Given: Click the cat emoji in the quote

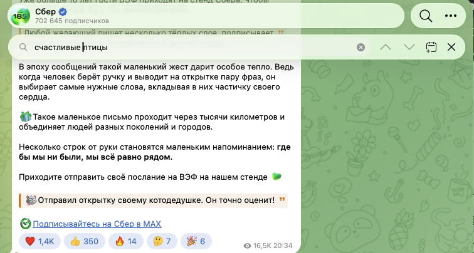Looking at the screenshot, I should pos(31,200).
